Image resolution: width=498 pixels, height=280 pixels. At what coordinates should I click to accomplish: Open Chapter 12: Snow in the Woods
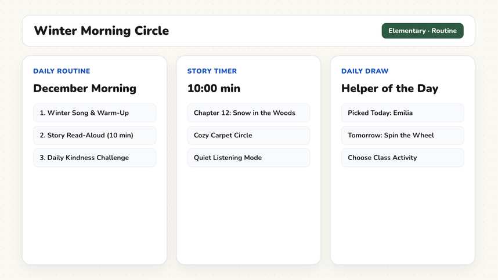point(248,113)
